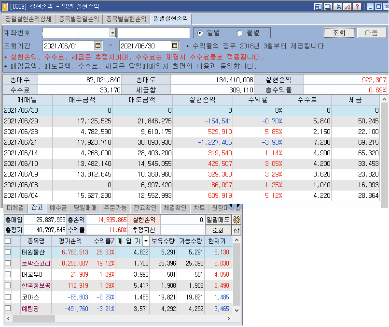
Task: Open the 매입가 column dropdown arrow
Action: tap(146, 241)
